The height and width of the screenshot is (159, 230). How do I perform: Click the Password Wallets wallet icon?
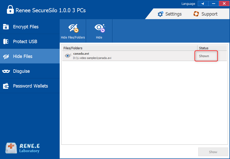click(6, 86)
